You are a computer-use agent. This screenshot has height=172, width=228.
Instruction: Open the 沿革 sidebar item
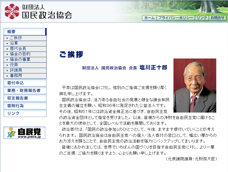pos(25,43)
